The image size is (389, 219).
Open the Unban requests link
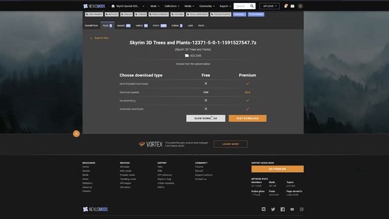click(166, 183)
